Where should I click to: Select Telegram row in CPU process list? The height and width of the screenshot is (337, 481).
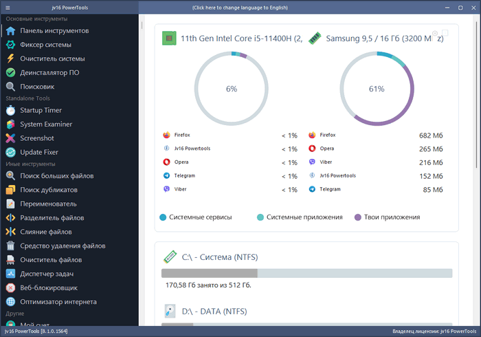coord(230,175)
